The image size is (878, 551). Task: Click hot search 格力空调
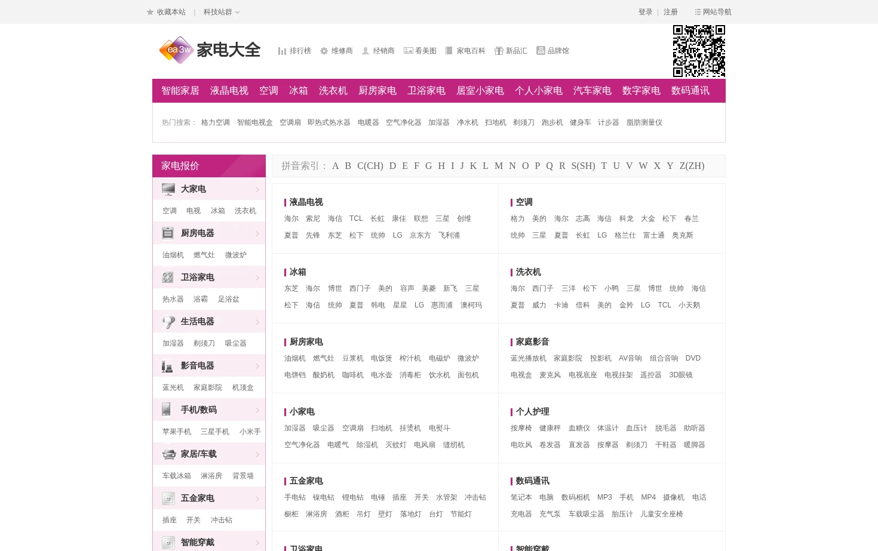pyautogui.click(x=216, y=122)
